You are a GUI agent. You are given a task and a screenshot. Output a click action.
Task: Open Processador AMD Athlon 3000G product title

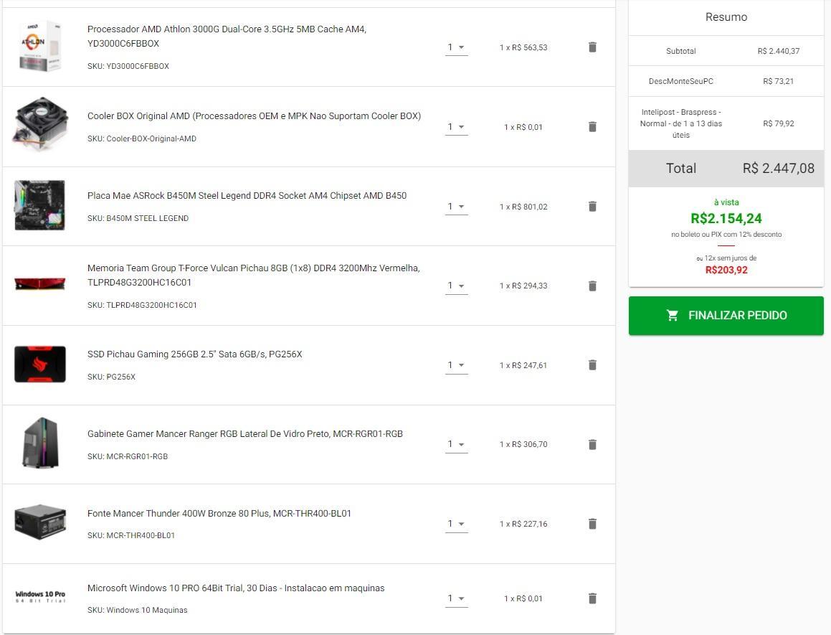click(x=227, y=36)
